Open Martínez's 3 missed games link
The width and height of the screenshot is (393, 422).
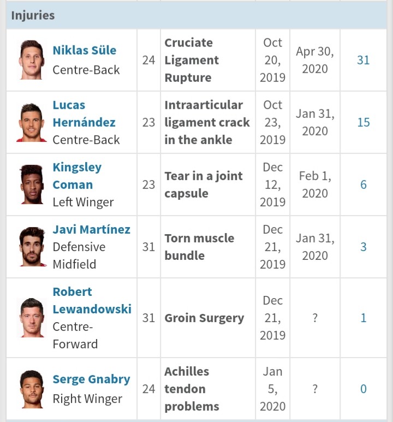coord(363,247)
